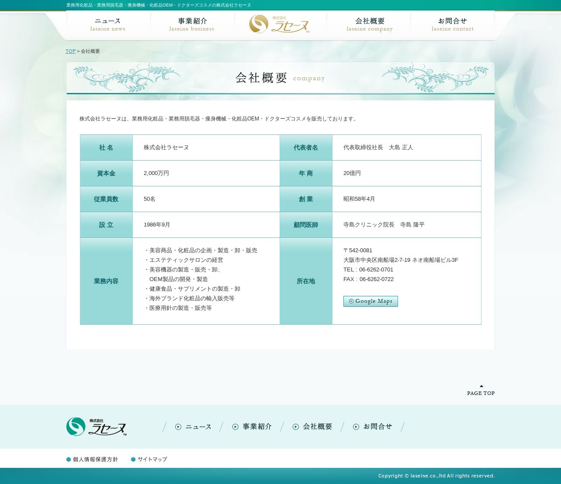The width and height of the screenshot is (561, 484).
Task: Open the ニュース news menu item
Action: click(108, 25)
